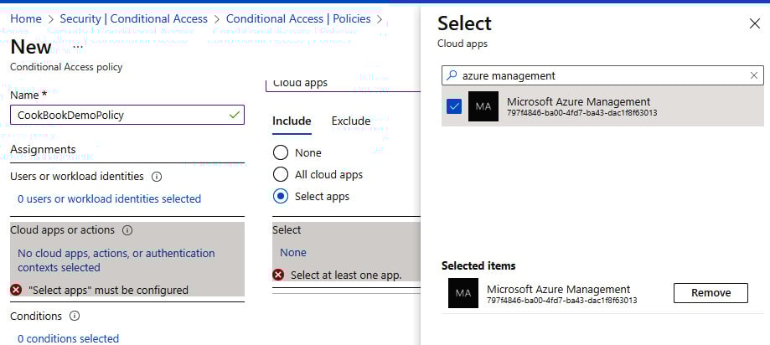This screenshot has width=770, height=345.
Task: Switch to the Include tab
Action: [292, 121]
